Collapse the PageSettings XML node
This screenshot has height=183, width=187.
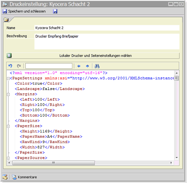point(8,78)
